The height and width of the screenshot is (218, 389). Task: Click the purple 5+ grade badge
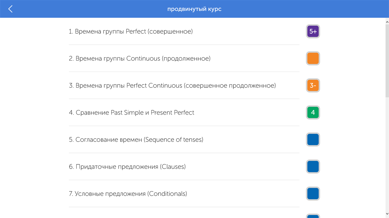(313, 31)
